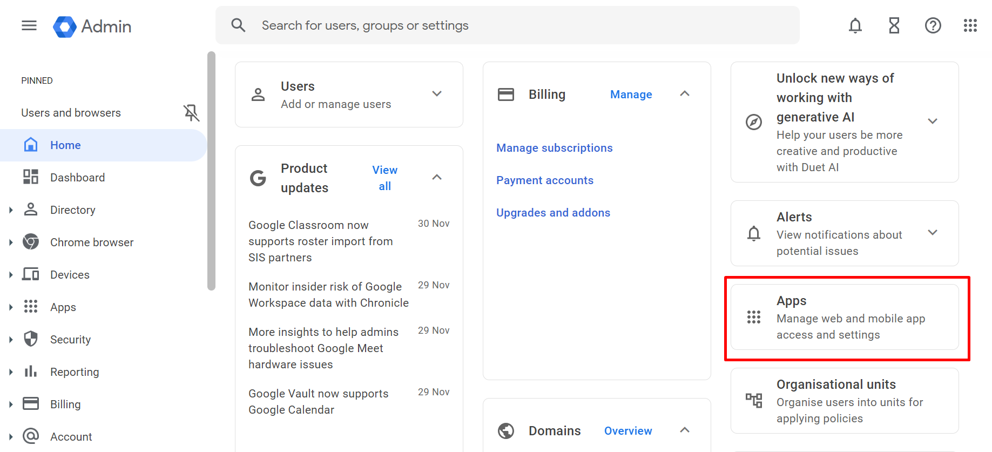Click the Domains Overview link
Screen dimensions: 992x452
pos(628,431)
